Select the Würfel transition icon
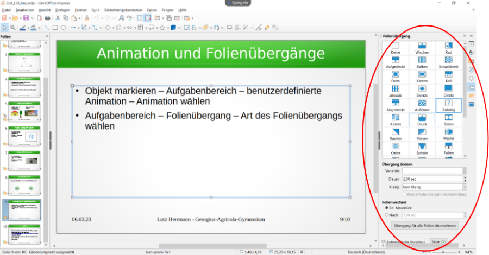Viewport: 489px width, 255px height. (x=448, y=132)
